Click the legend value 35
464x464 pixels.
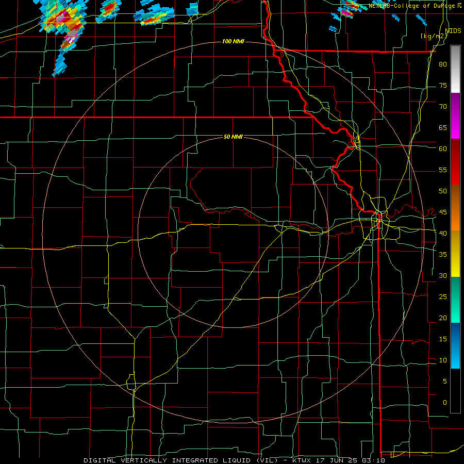(443, 255)
